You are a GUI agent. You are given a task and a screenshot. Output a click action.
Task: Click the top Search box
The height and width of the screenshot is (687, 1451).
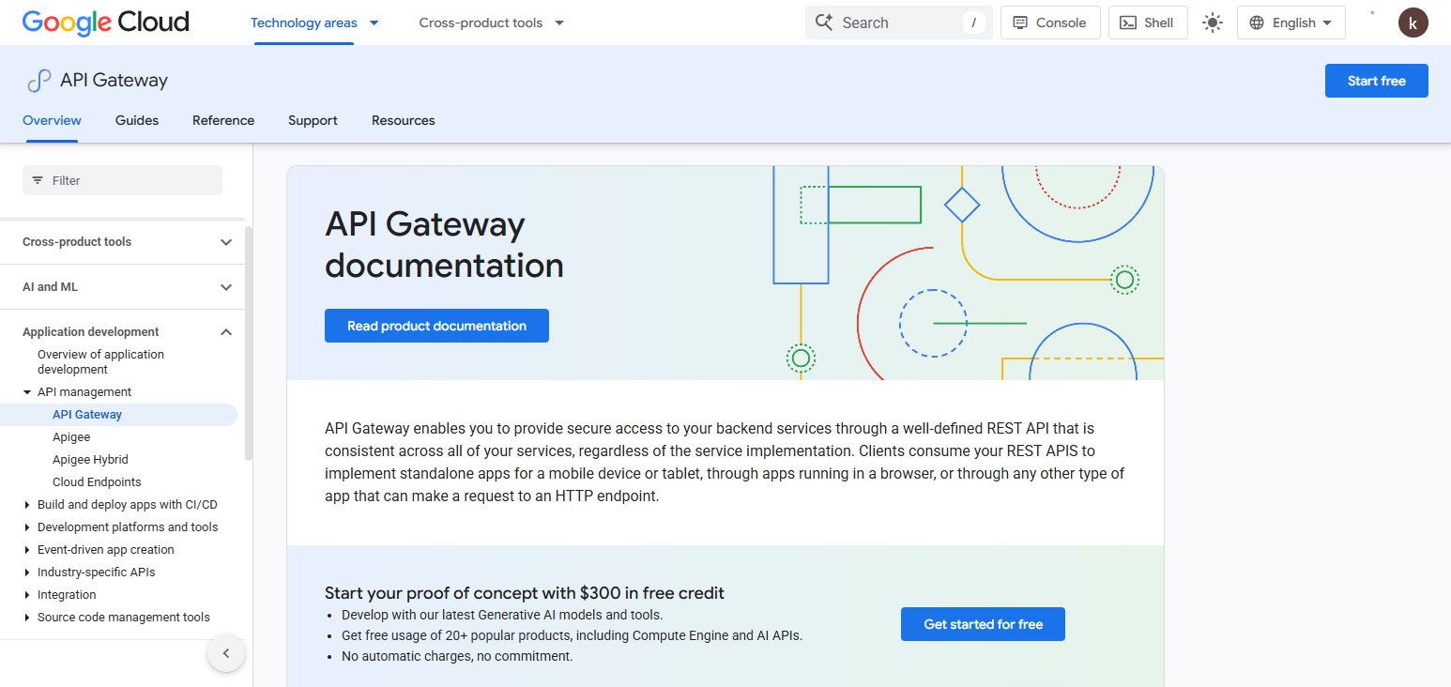pos(898,23)
